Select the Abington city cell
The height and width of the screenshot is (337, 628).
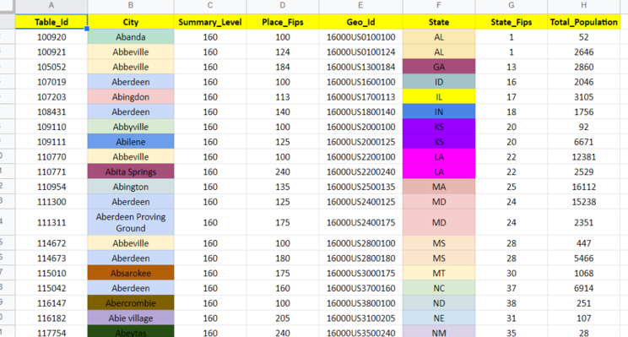click(131, 187)
